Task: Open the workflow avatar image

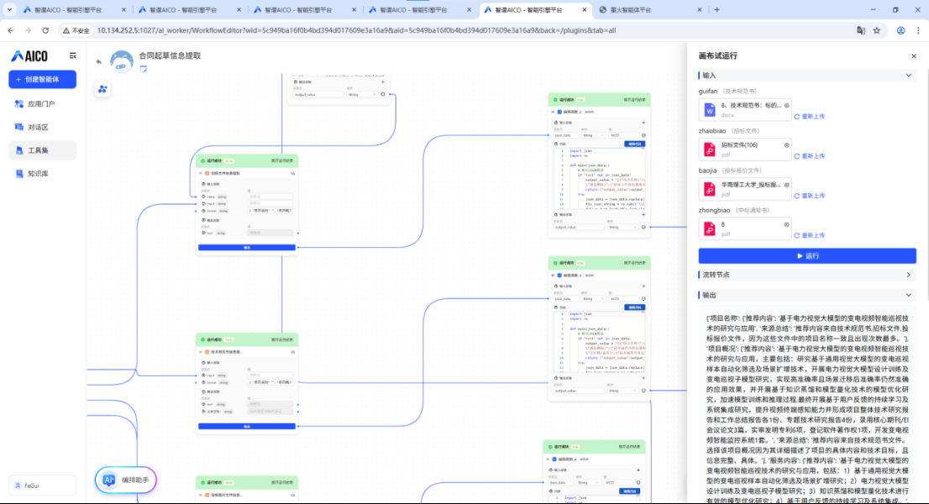Action: pos(122,61)
